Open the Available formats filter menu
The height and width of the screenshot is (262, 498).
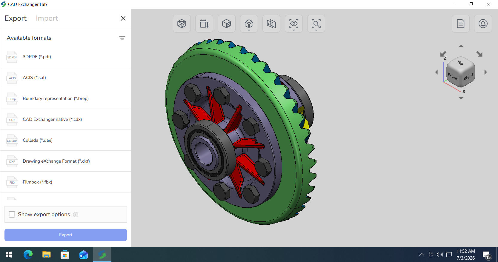pyautogui.click(x=122, y=38)
